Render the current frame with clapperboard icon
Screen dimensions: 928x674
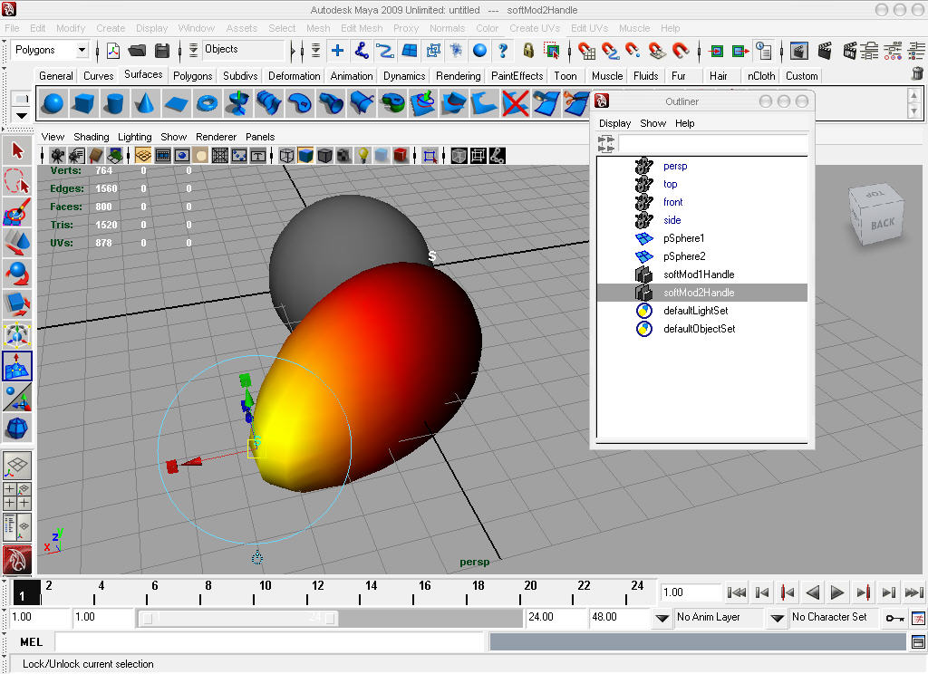825,51
